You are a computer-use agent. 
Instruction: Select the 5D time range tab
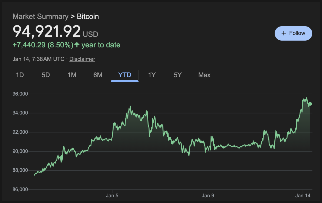46,75
